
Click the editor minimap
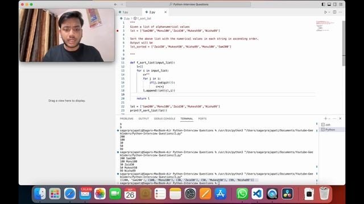[x=325, y=26]
